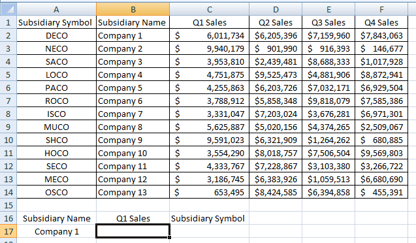
Task: Select the Q3 value $1,264,262
Action: [x=328, y=140]
